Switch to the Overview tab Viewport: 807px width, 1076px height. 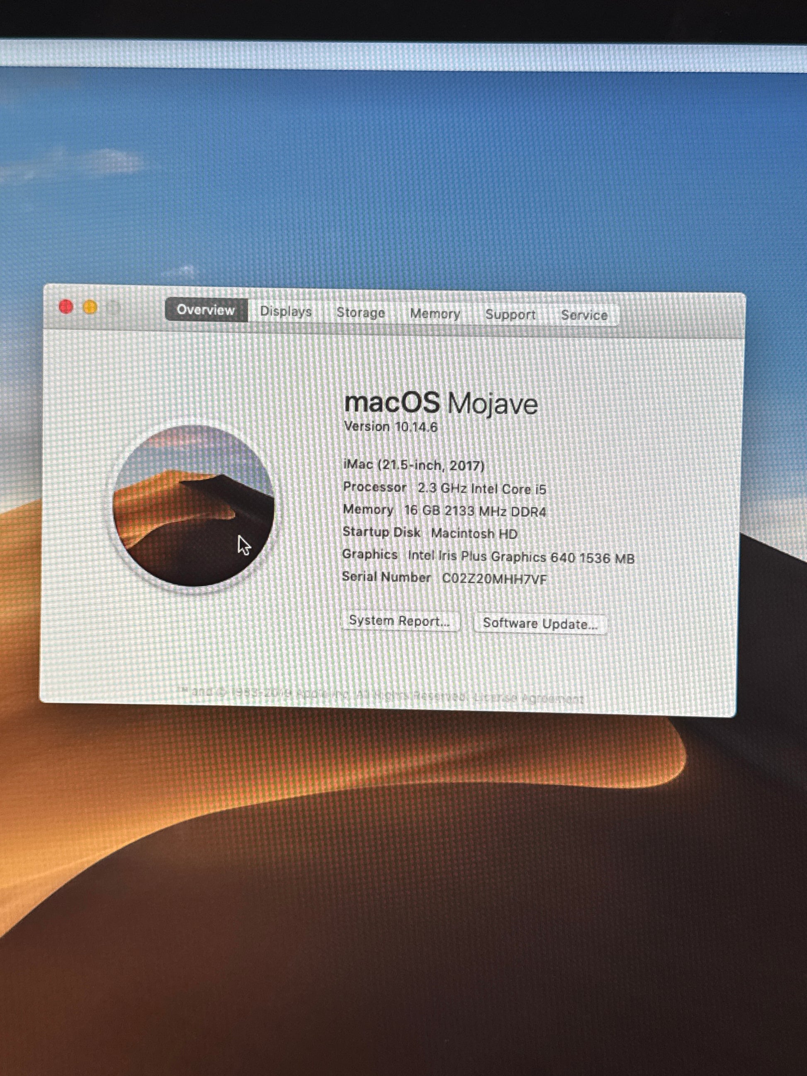coord(206,310)
